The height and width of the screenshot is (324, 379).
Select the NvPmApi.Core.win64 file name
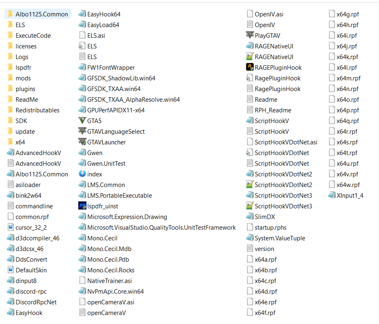116,291
